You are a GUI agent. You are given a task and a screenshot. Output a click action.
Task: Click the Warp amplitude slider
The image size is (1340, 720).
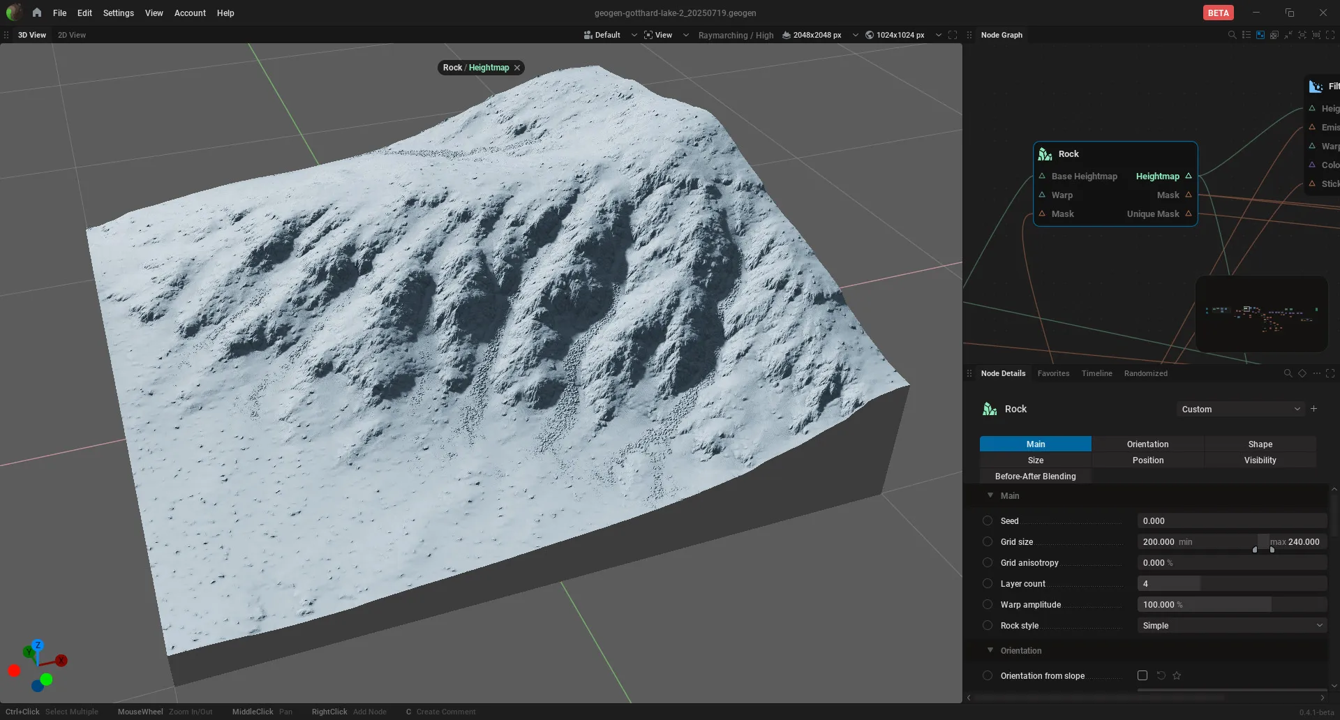(1233, 604)
